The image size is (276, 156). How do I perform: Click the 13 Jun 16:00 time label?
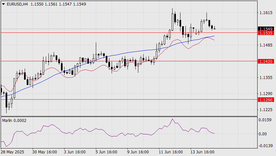click(203, 152)
